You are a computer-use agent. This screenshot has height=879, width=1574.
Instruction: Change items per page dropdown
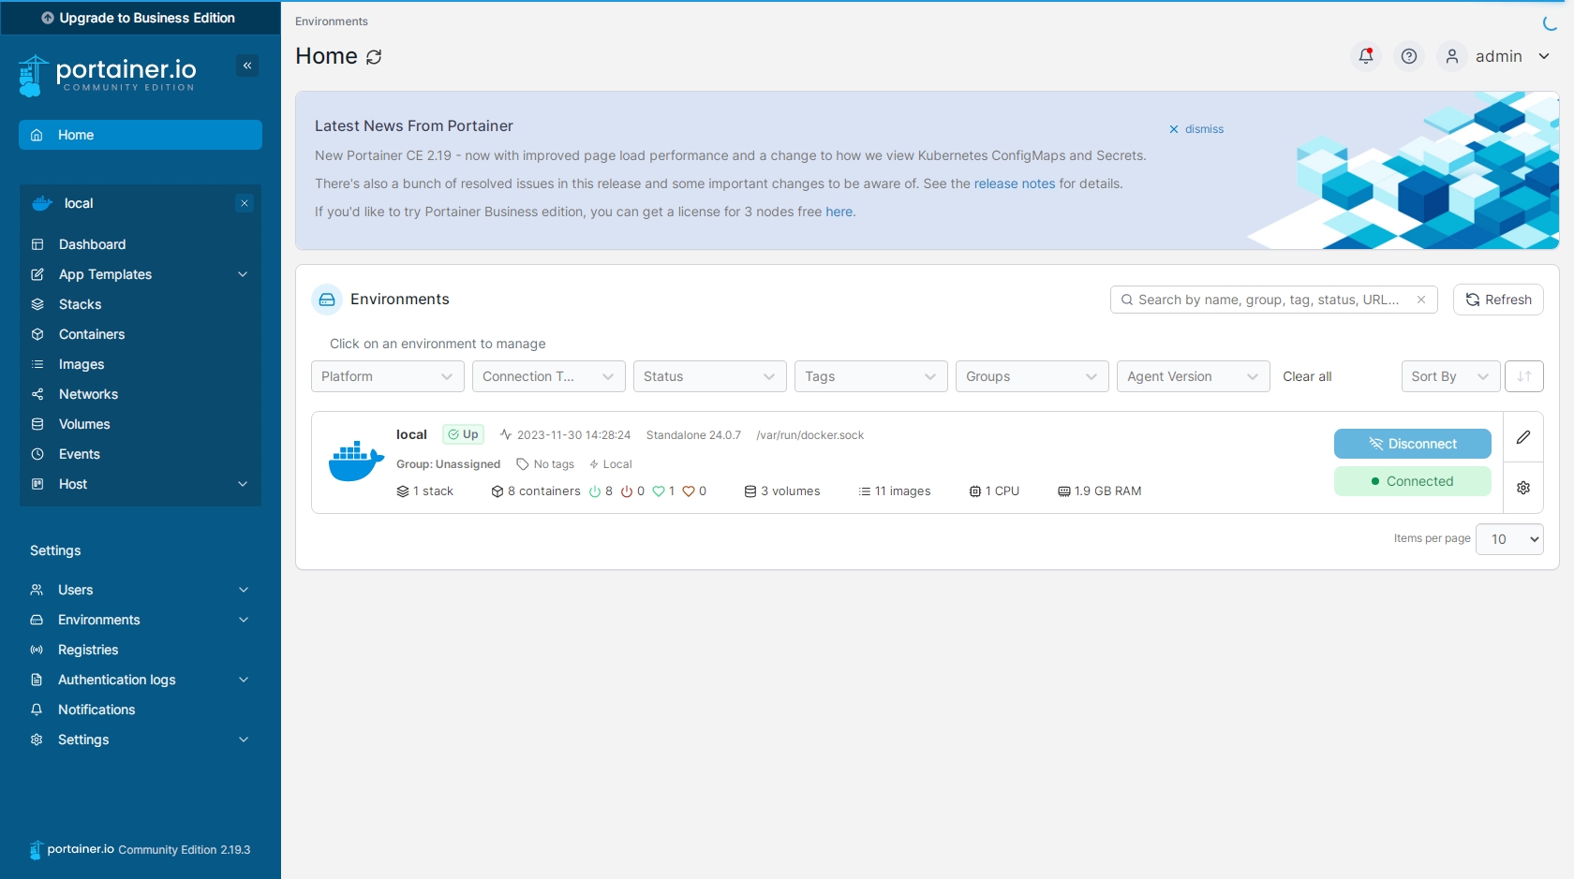tap(1509, 539)
